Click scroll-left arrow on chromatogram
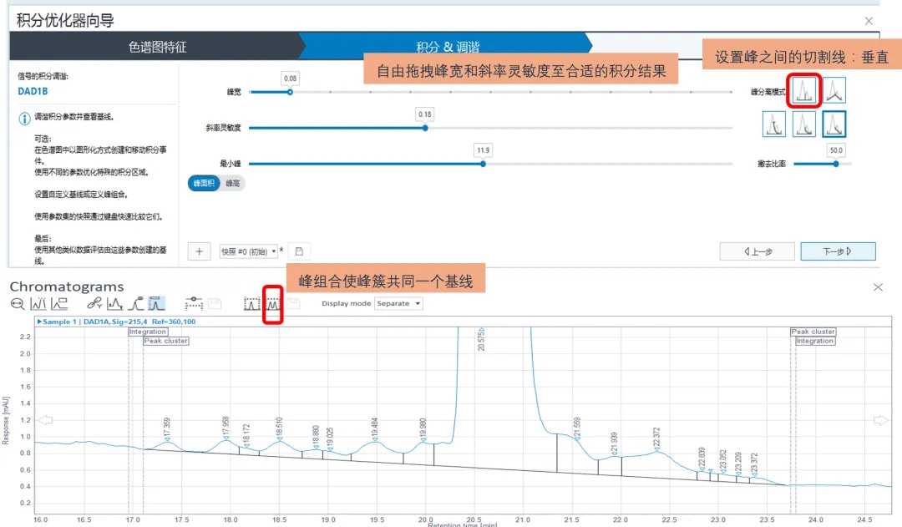 [46, 420]
